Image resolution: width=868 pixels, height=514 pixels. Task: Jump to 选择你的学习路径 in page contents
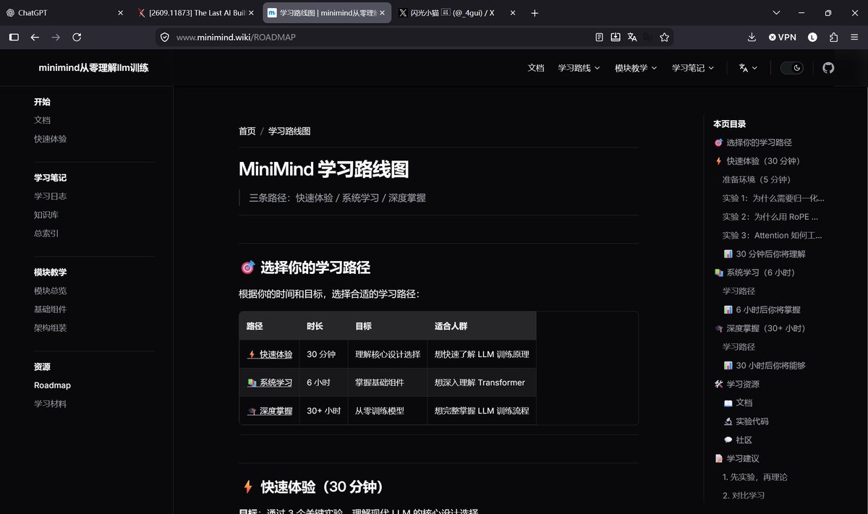[x=753, y=142]
